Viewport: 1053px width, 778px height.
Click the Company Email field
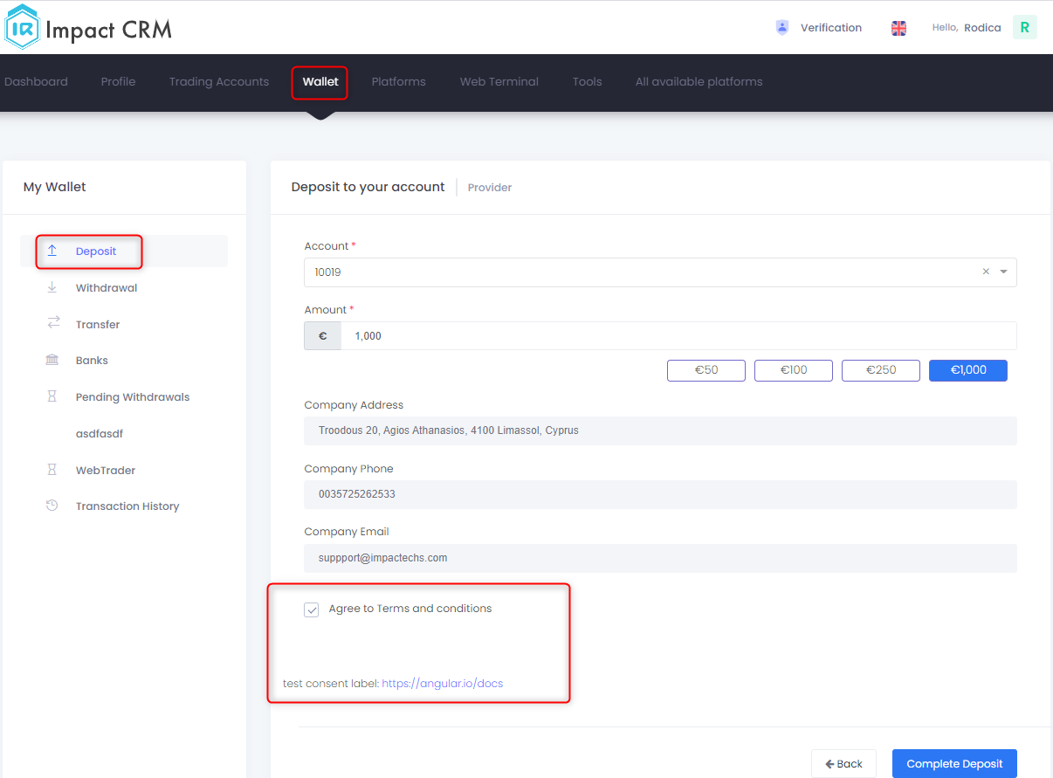pos(660,558)
